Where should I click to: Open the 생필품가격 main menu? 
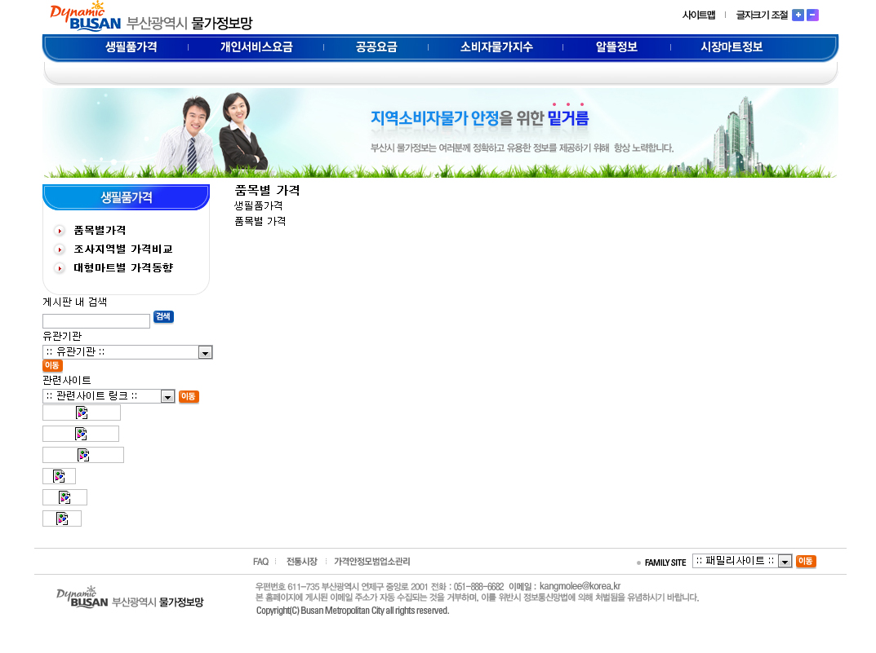(x=131, y=46)
